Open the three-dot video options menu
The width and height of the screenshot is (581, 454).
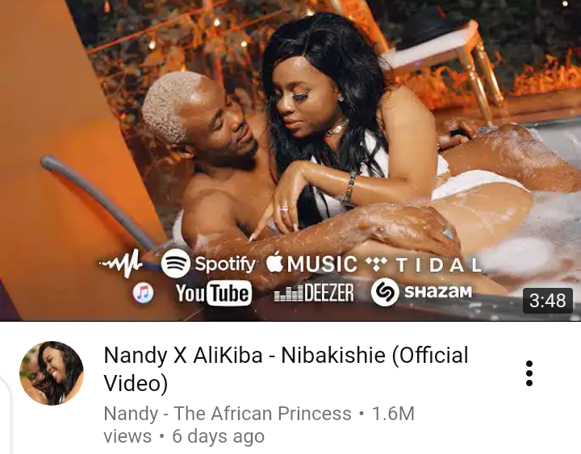529,373
